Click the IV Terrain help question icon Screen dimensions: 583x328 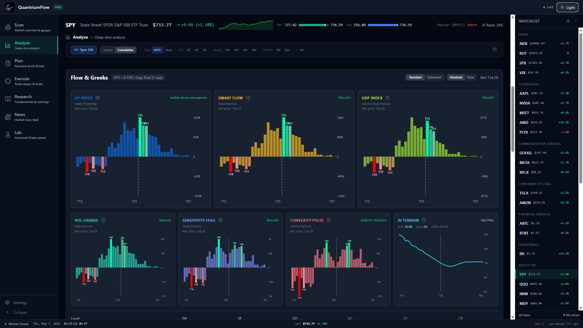pyautogui.click(x=424, y=220)
